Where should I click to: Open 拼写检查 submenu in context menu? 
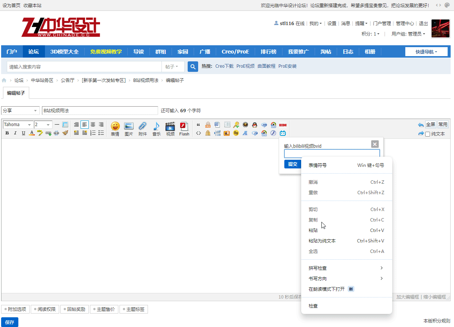(x=346, y=268)
